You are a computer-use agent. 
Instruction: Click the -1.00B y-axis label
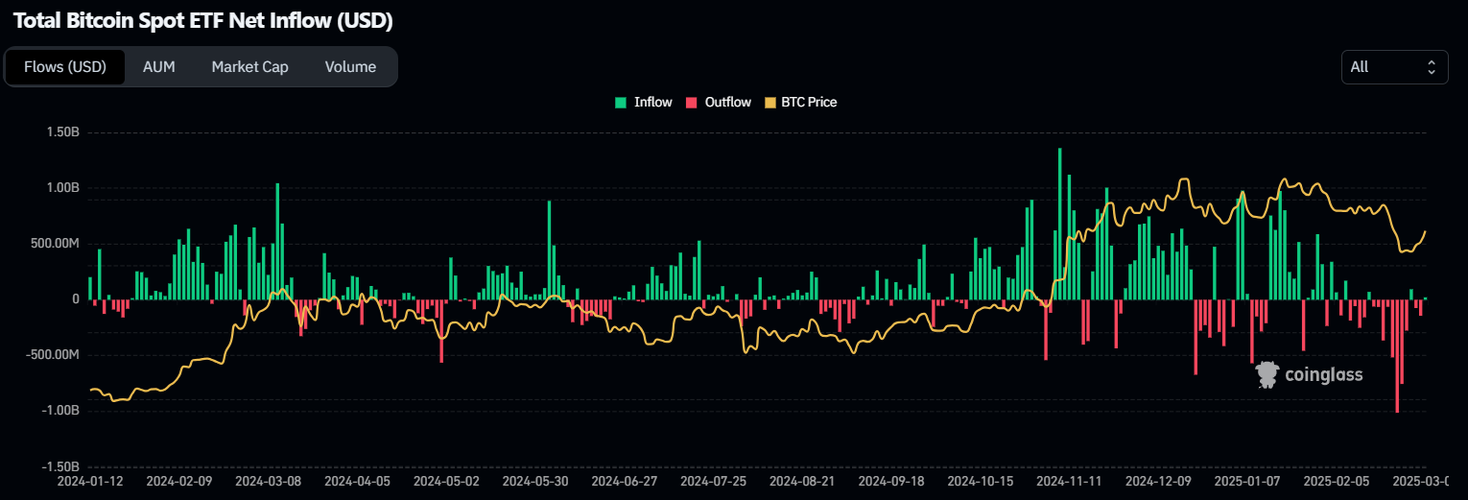(59, 411)
